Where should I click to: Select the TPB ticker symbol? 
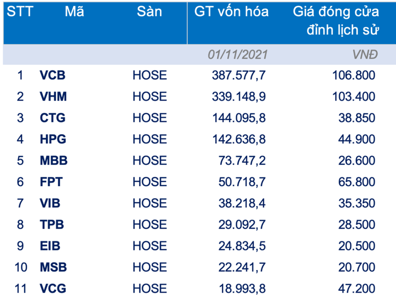51,224
